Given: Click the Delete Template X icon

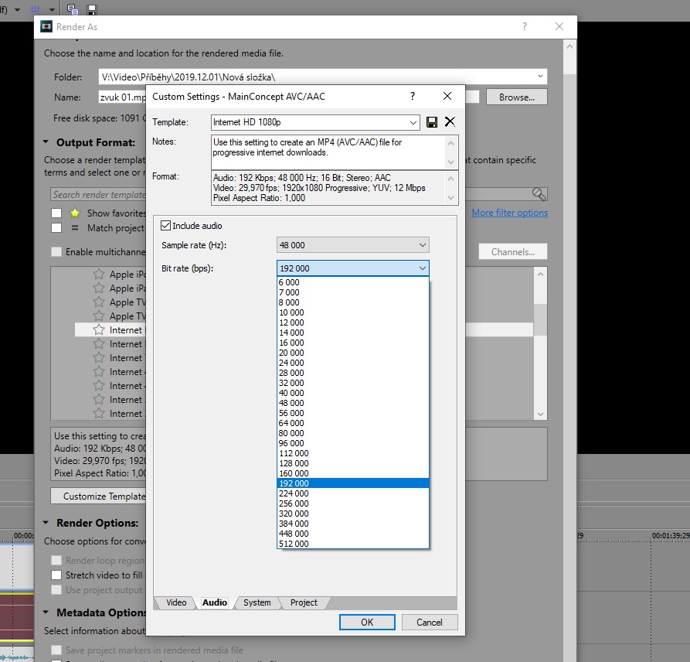Looking at the screenshot, I should click(x=450, y=122).
